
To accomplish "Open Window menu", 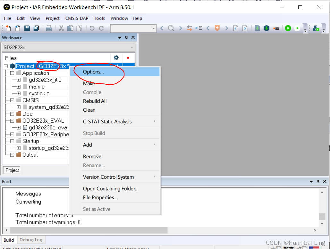I will pos(119,18).
